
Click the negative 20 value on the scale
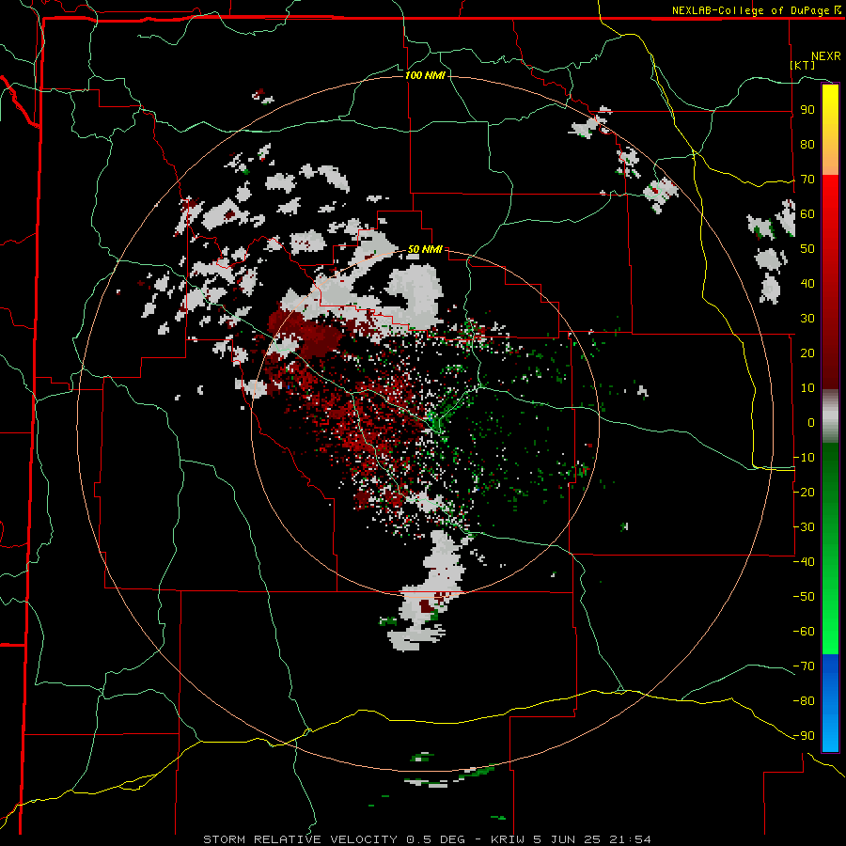[x=804, y=492]
